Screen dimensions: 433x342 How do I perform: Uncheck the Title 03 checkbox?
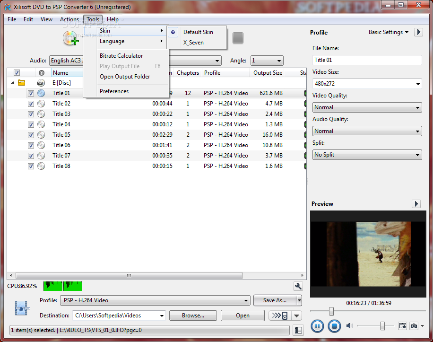click(x=31, y=114)
